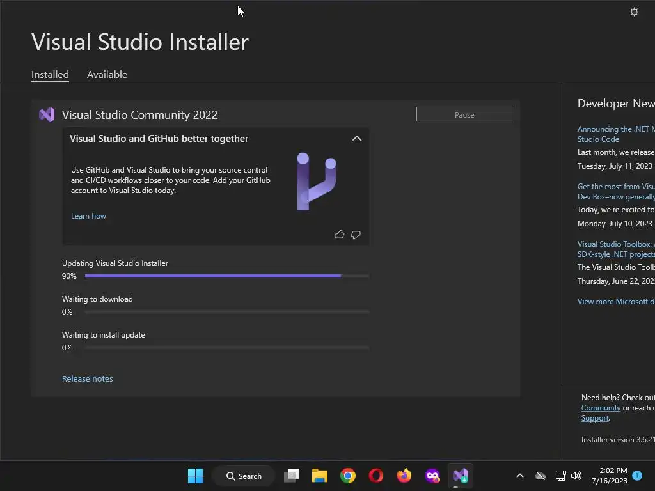Open Announcing the .NET news article
This screenshot has width=655, height=491.
coord(616,134)
